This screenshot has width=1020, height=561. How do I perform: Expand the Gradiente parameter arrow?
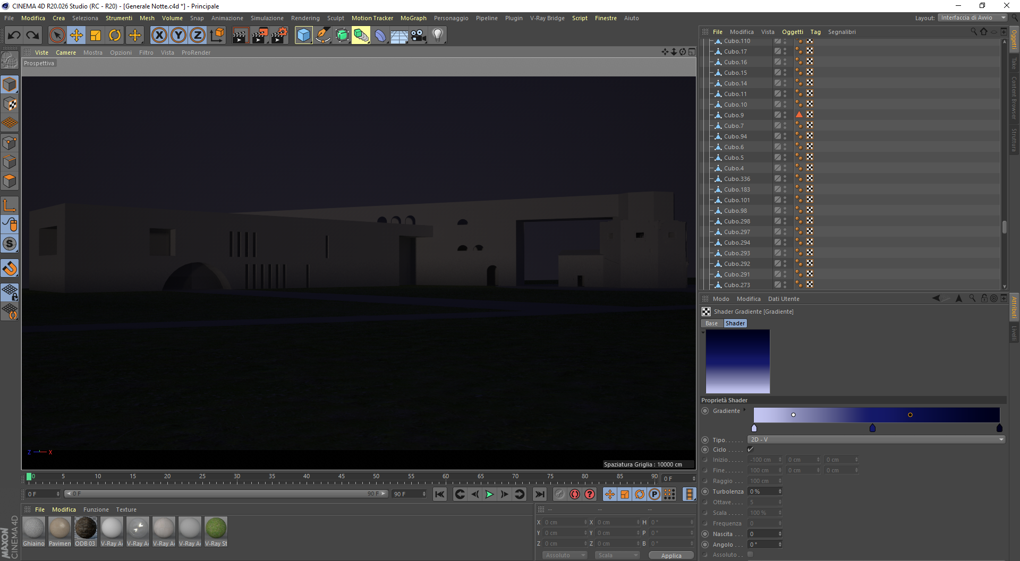[x=744, y=410]
